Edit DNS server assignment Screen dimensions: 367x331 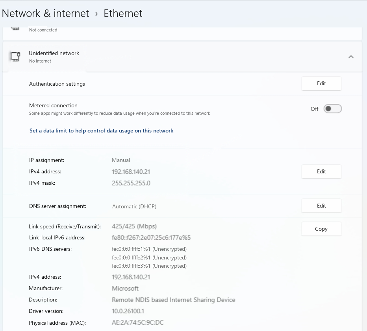[x=321, y=206]
